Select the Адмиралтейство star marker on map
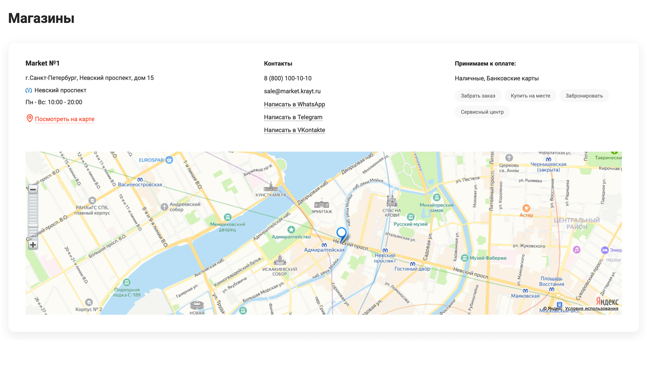This screenshot has height=388, width=647. 291,229
